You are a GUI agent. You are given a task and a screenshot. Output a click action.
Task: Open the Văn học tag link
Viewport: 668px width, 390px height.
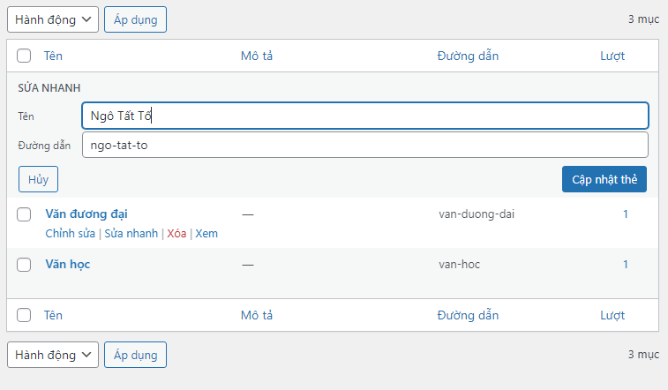tap(68, 264)
